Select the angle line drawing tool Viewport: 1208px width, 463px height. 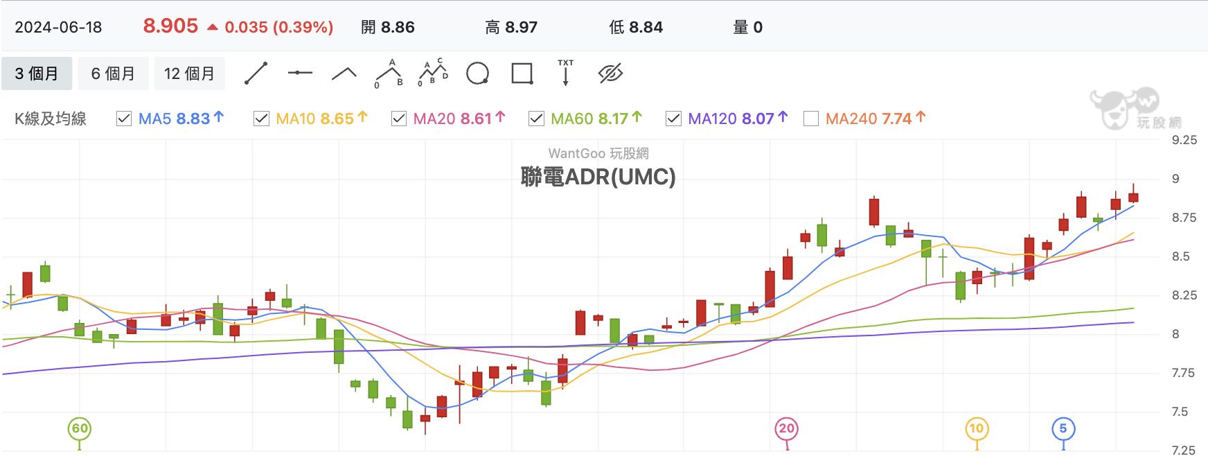click(x=344, y=73)
